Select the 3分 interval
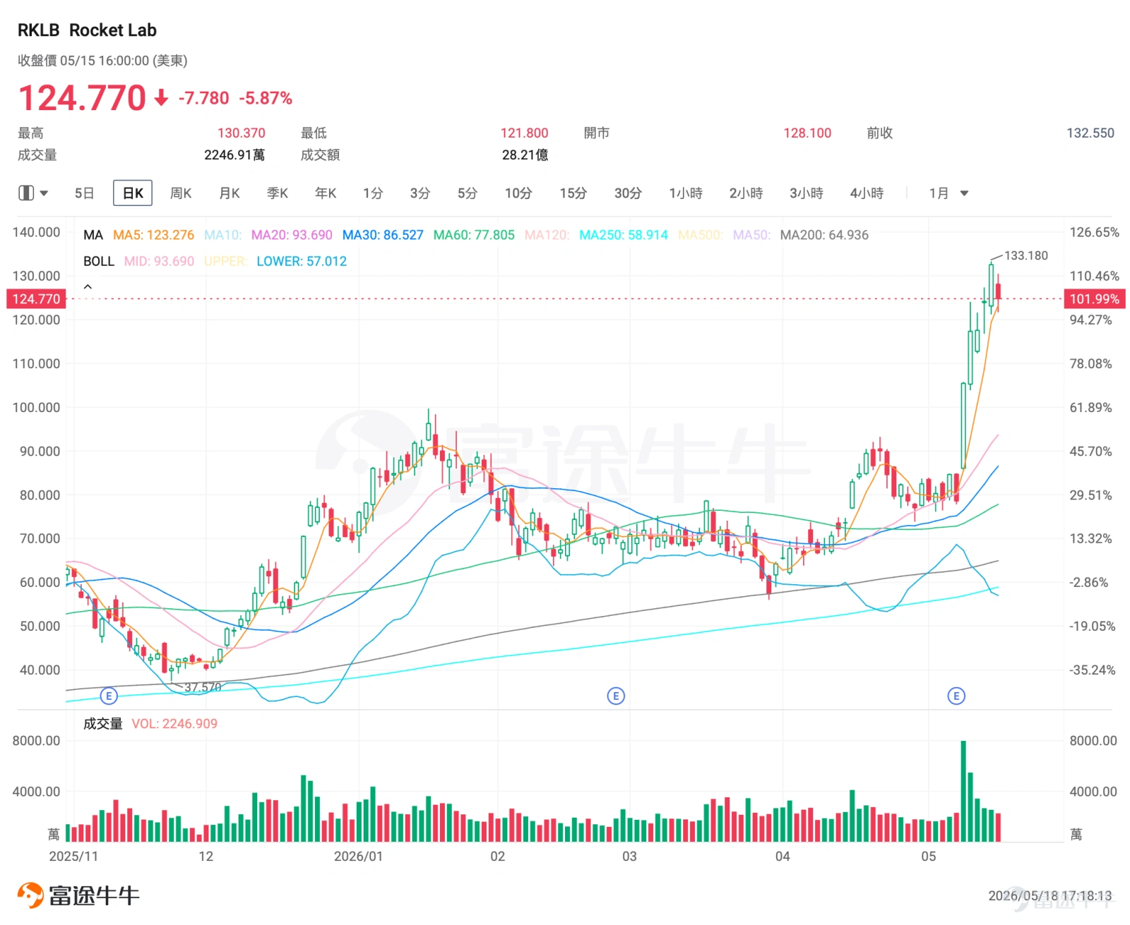Image resolution: width=1130 pixels, height=925 pixels. (420, 193)
